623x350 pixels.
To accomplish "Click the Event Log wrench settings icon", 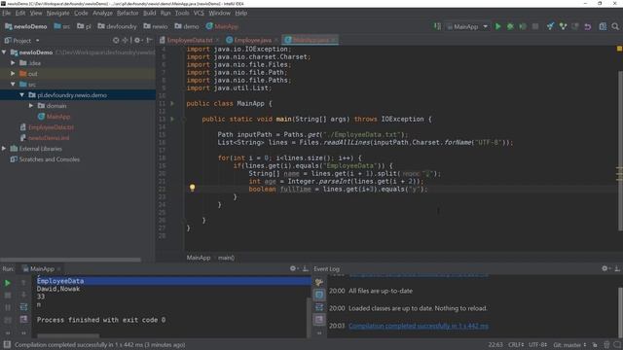I will click(318, 283).
